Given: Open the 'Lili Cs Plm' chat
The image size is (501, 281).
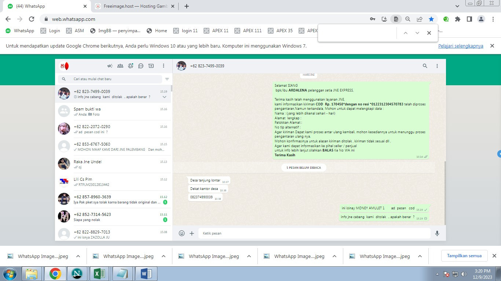Looking at the screenshot, I should point(113,182).
